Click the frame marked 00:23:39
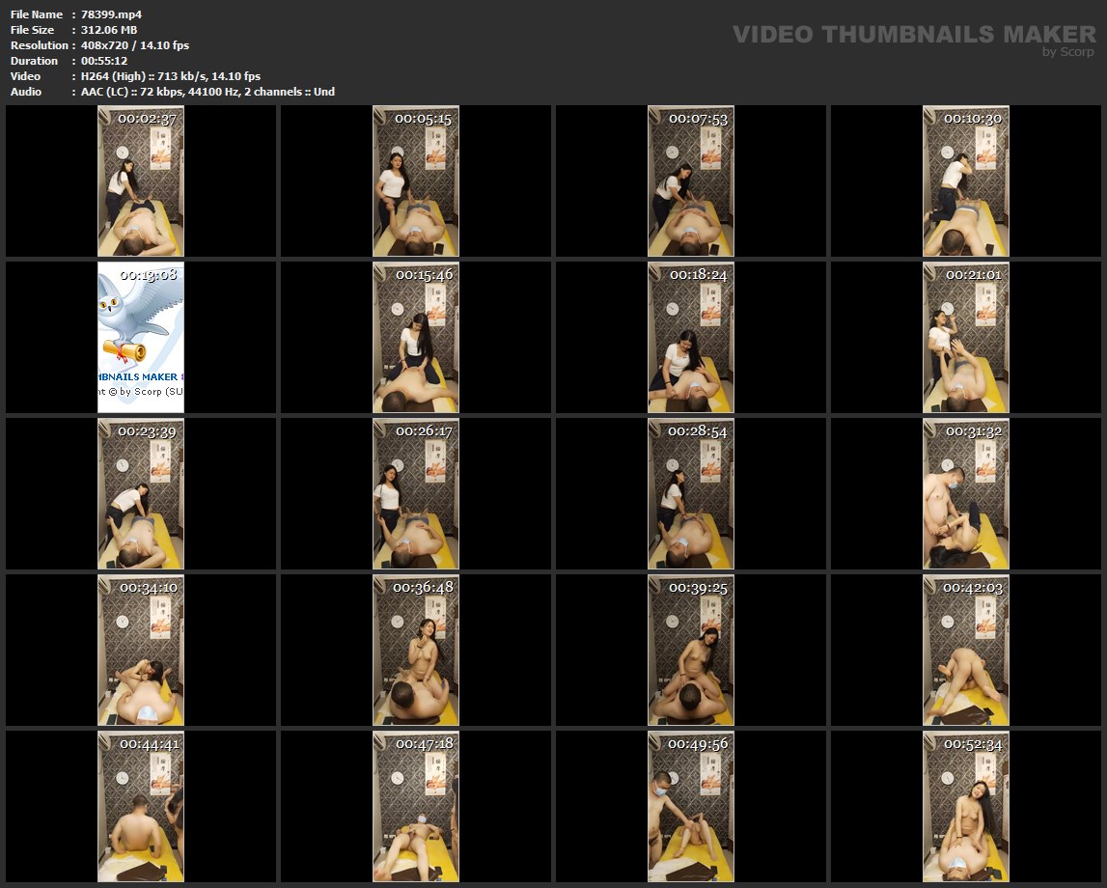Screen dimensions: 1107x888 pos(141,493)
